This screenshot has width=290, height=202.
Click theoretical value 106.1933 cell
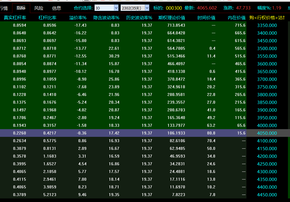pos(176,133)
